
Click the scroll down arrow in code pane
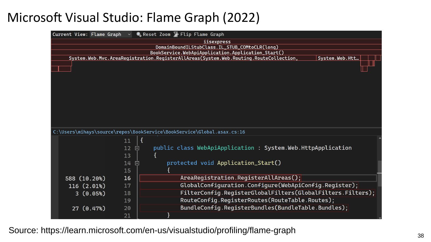click(x=380, y=218)
